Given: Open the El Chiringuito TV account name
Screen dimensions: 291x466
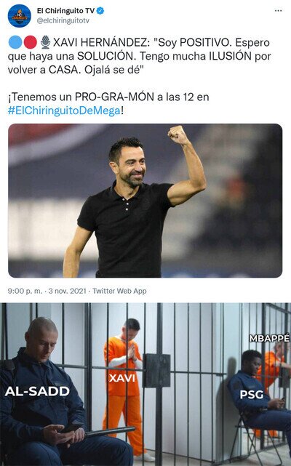Looking at the screenshot, I should click(65, 11).
